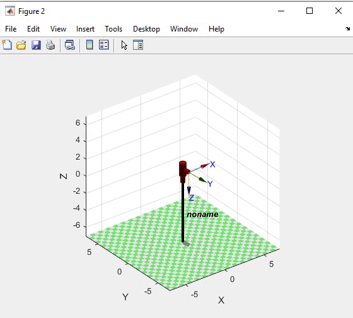
Task: Open the File menu
Action: (11, 29)
